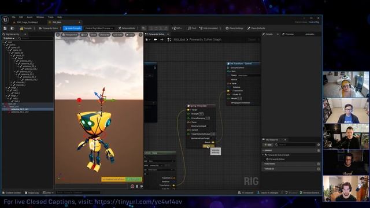Click the Forwards Solve toolbar button

click(49, 28)
